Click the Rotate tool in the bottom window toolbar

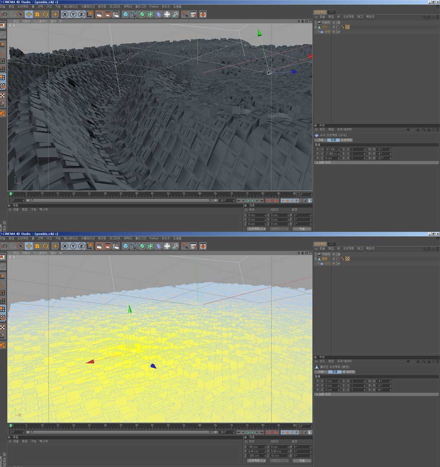(45, 246)
